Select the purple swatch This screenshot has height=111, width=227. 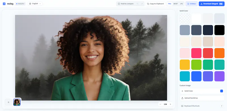click(219, 76)
